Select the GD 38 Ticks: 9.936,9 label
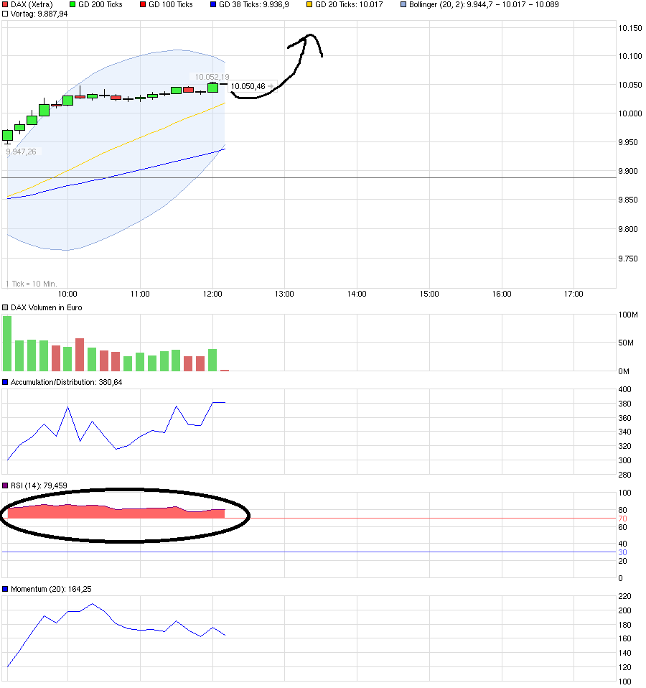Viewport: 646px width, 688px height. pyautogui.click(x=254, y=5)
